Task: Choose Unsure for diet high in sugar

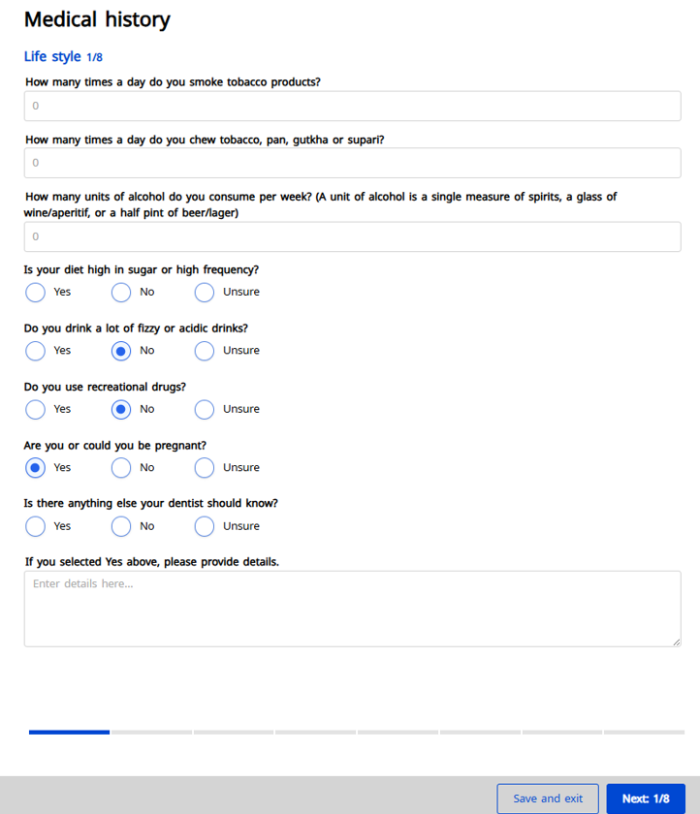Action: coord(205,292)
